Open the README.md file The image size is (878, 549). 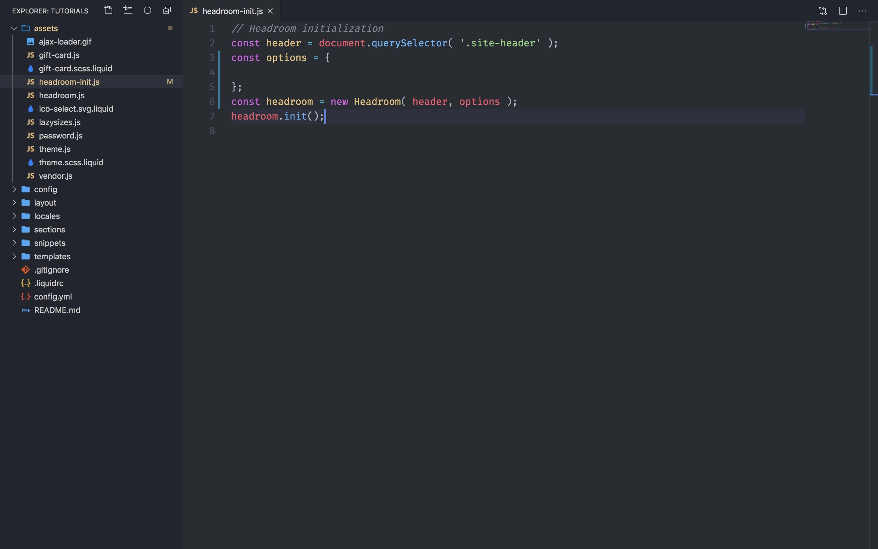[91, 310]
